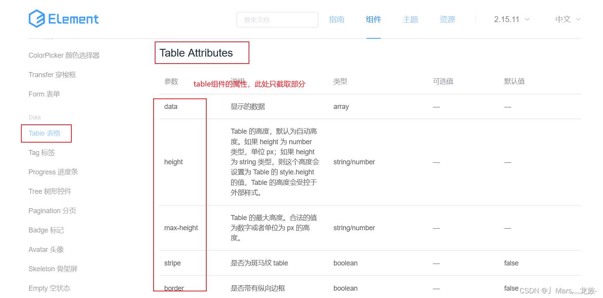Click the stripe parameter cell
The image size is (603, 298).
pos(173,263)
